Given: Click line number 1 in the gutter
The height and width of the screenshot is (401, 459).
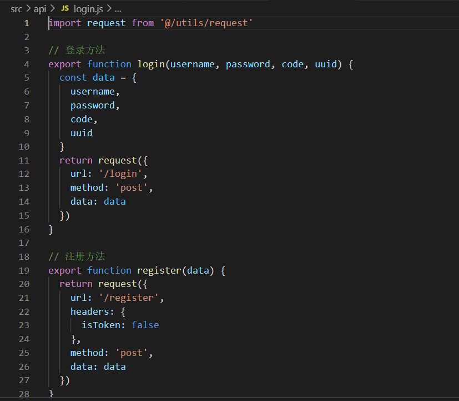Looking at the screenshot, I should (26, 23).
